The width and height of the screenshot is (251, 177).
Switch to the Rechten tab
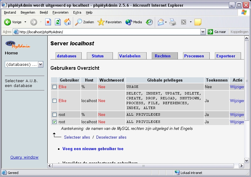(x=165, y=56)
